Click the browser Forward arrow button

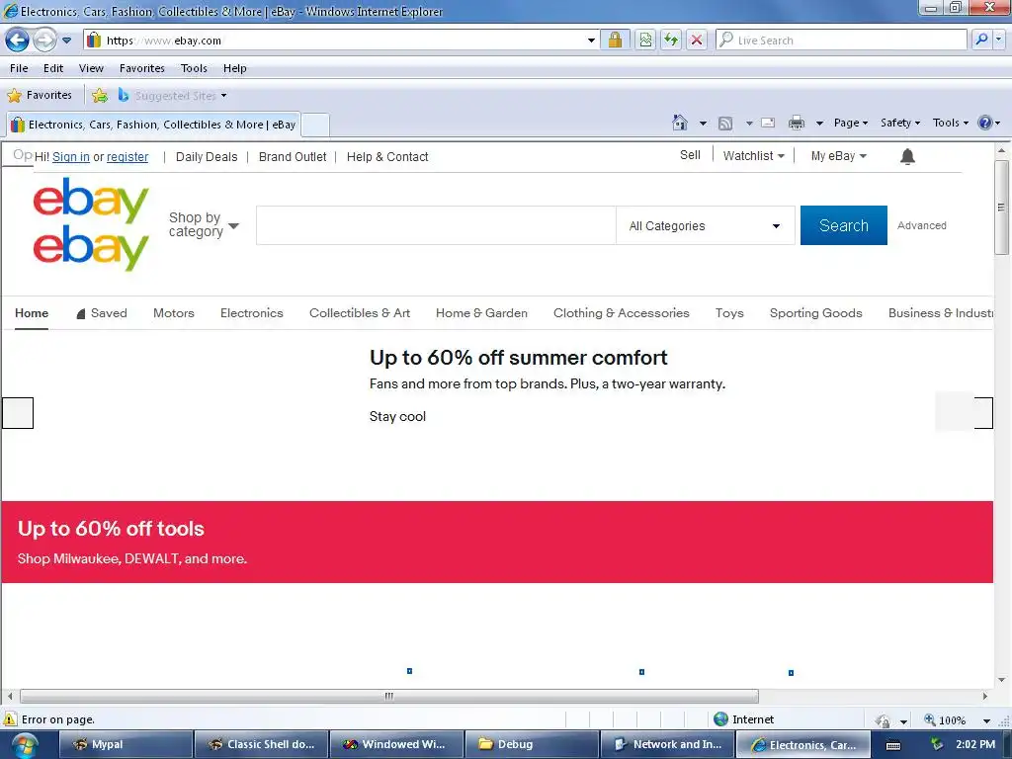[x=44, y=40]
